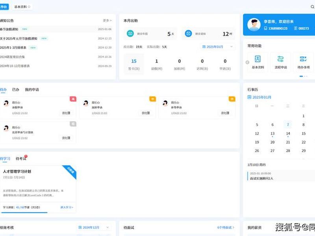Select January 13 in the calendar
This screenshot has height=236, width=315.
272,133
